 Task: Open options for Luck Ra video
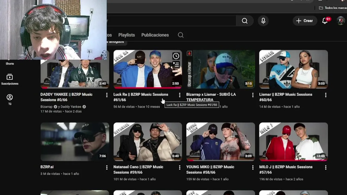tap(179, 95)
